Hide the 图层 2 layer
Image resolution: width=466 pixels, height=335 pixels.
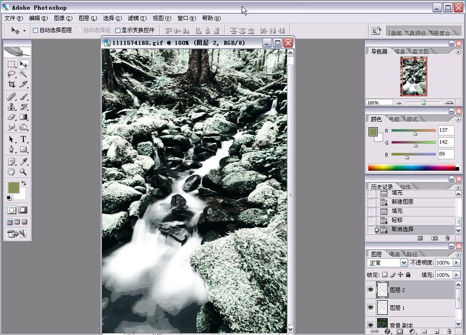pyautogui.click(x=370, y=290)
